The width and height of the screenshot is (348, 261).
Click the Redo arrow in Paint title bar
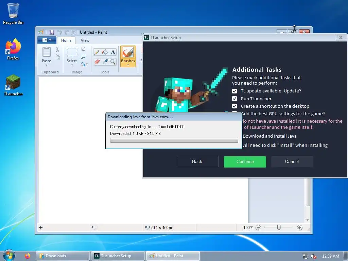(x=67, y=32)
